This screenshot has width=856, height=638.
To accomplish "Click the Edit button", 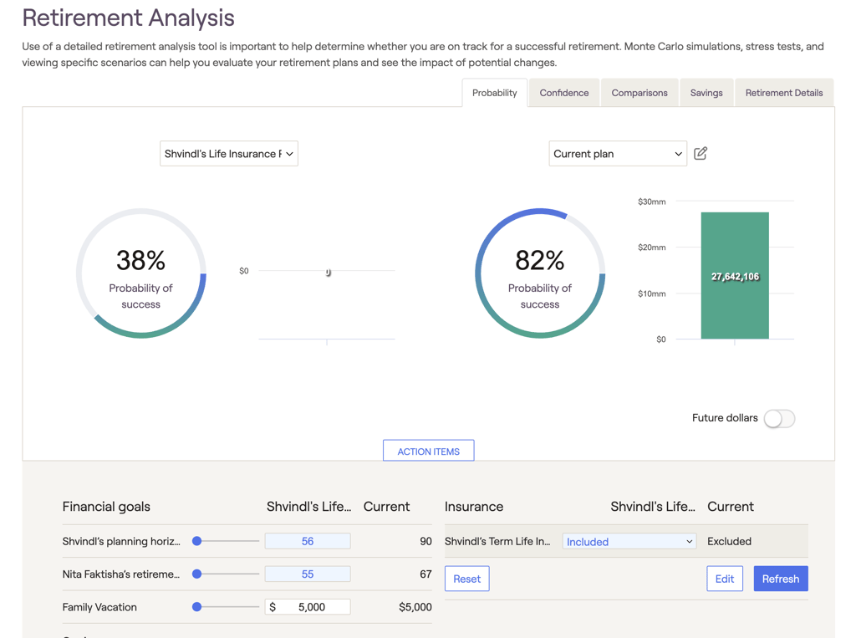I will point(724,579).
